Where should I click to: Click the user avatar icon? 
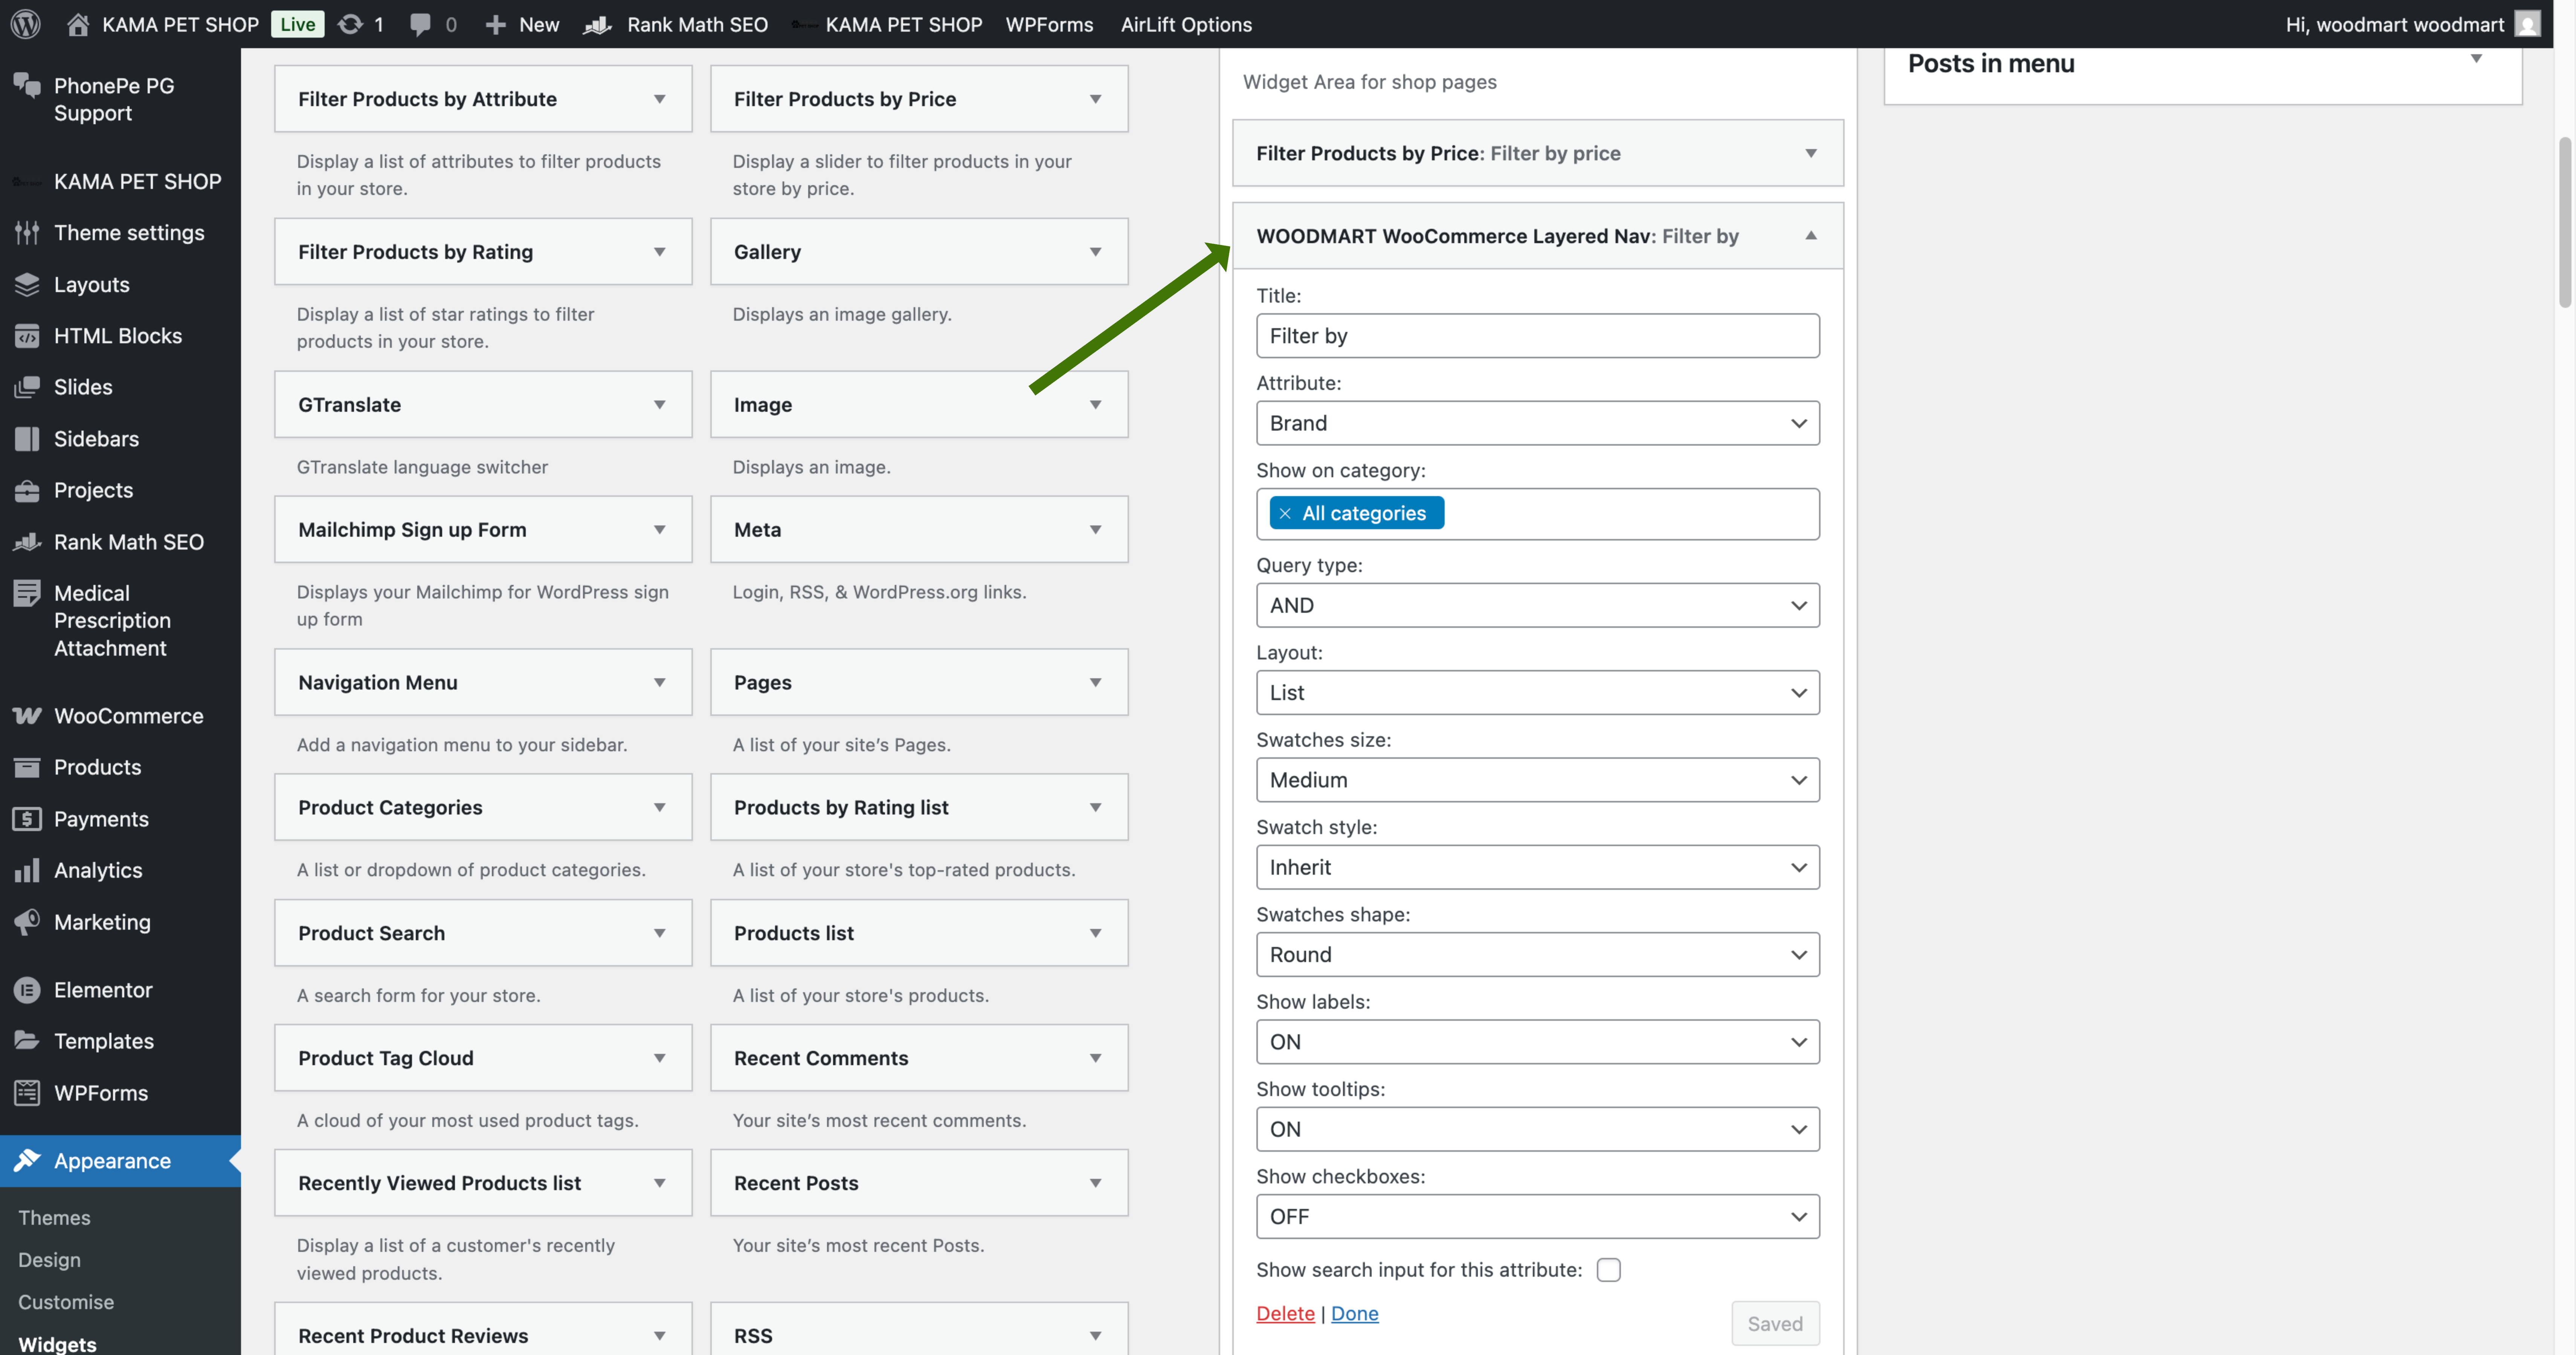pyautogui.click(x=2527, y=24)
